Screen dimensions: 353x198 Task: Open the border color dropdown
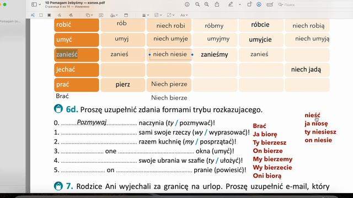tap(158, 15)
